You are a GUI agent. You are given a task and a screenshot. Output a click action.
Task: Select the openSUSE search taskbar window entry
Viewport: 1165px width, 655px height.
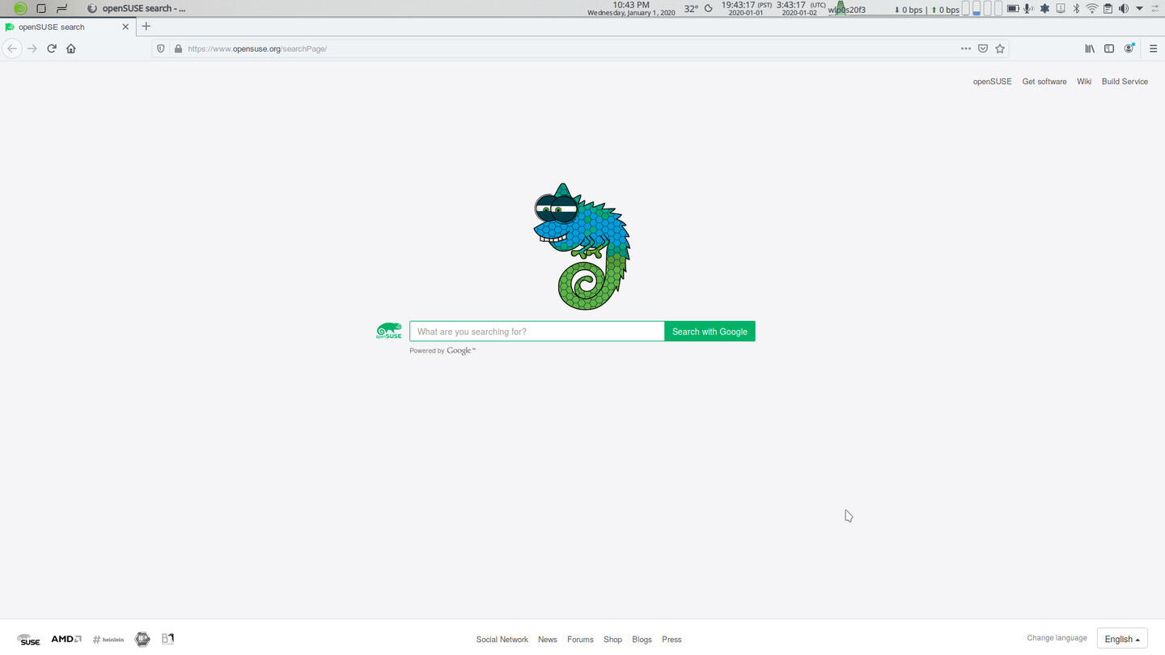[137, 8]
